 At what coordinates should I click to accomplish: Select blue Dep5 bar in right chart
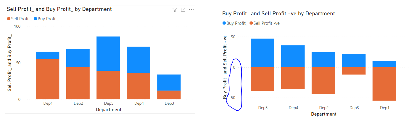pyautogui.click(x=263, y=53)
